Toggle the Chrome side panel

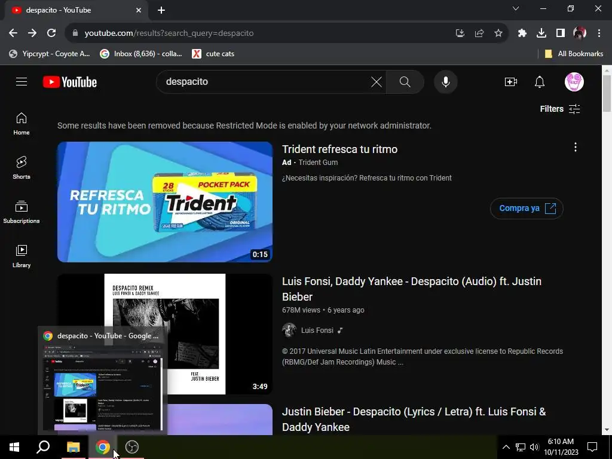tap(561, 33)
